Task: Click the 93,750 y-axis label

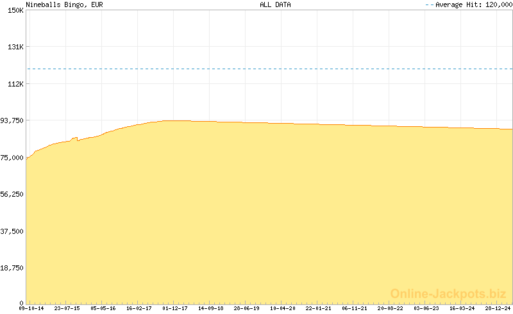Action: coord(13,120)
